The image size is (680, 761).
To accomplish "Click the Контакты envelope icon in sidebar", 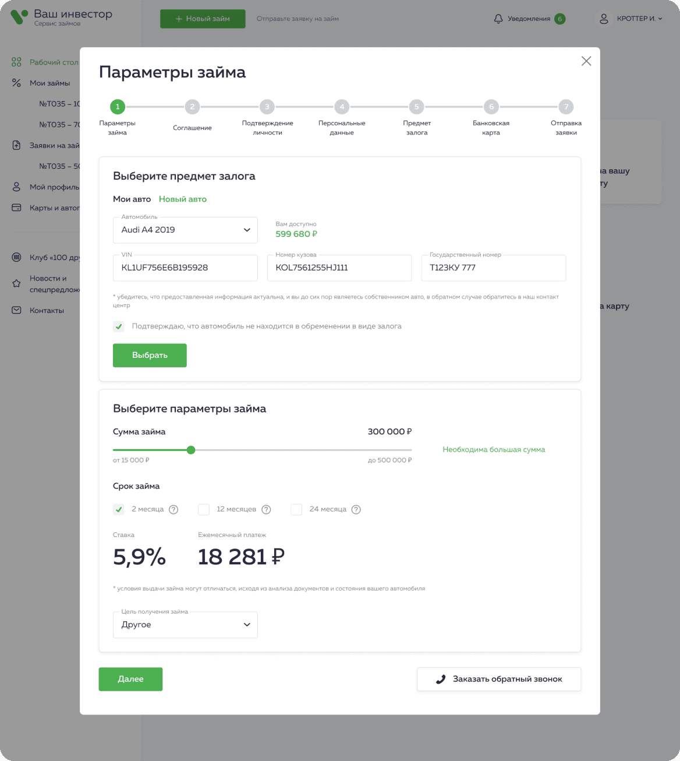I will click(x=16, y=311).
